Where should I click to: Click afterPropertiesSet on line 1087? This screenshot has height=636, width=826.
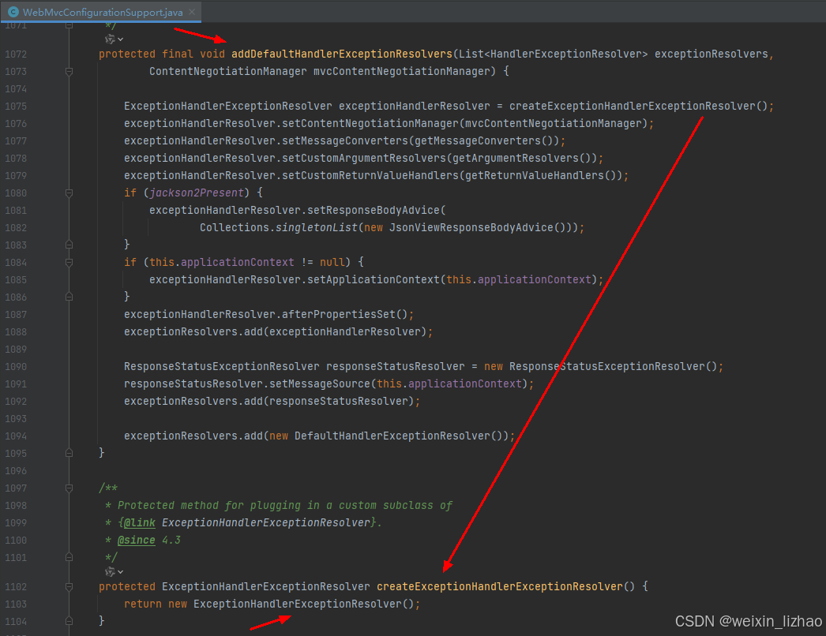[339, 314]
